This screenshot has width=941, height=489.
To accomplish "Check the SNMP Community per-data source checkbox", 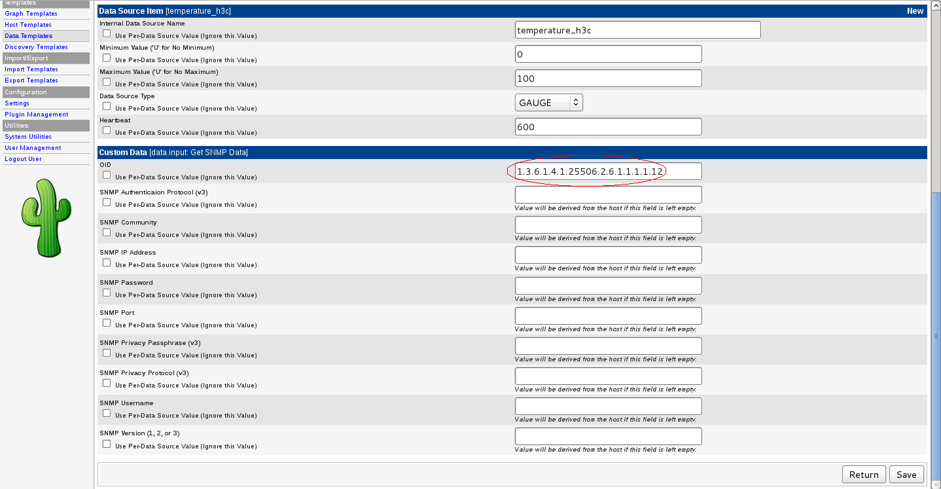I will click(106, 232).
